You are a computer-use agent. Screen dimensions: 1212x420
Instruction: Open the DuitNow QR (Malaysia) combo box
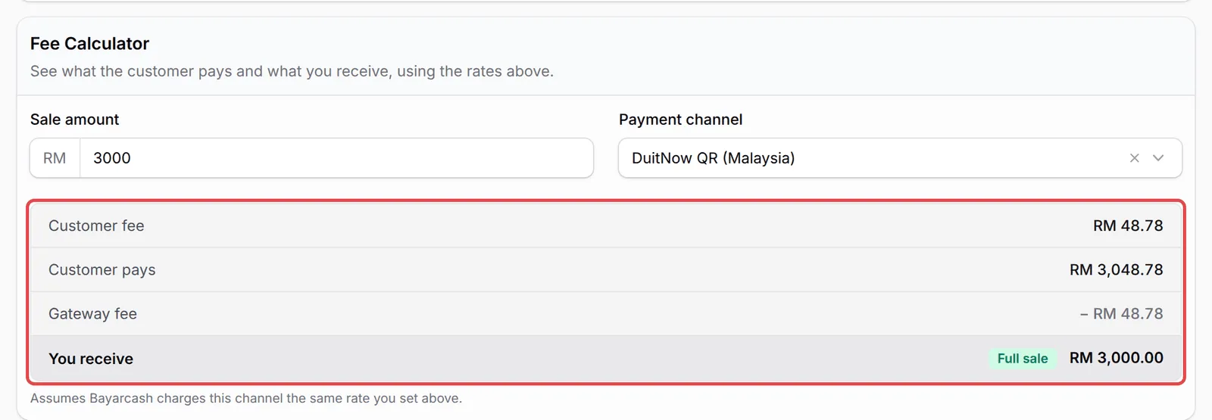[900, 158]
